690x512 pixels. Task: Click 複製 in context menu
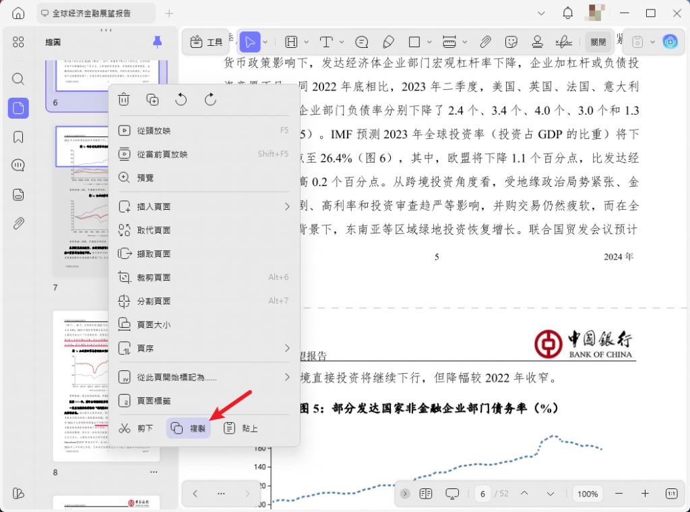click(189, 428)
